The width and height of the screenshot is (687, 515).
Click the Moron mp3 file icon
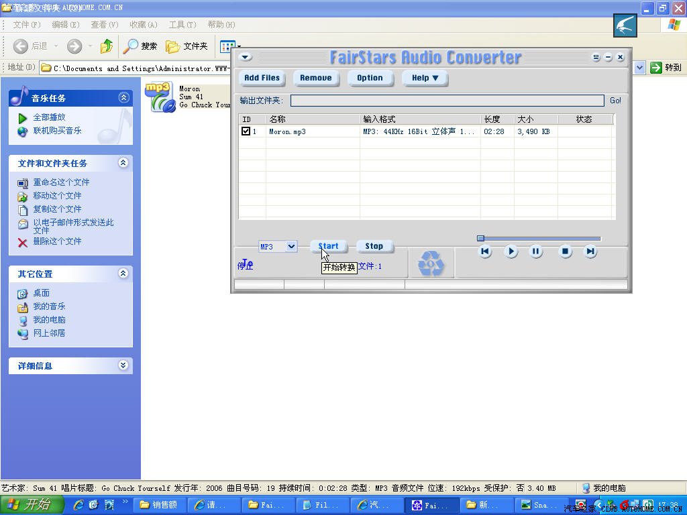click(x=160, y=96)
